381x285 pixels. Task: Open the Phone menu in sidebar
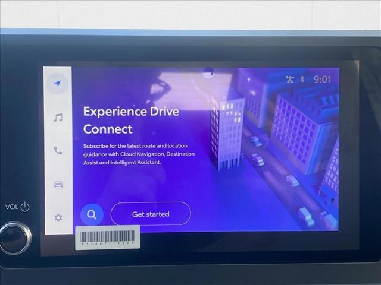point(58,151)
